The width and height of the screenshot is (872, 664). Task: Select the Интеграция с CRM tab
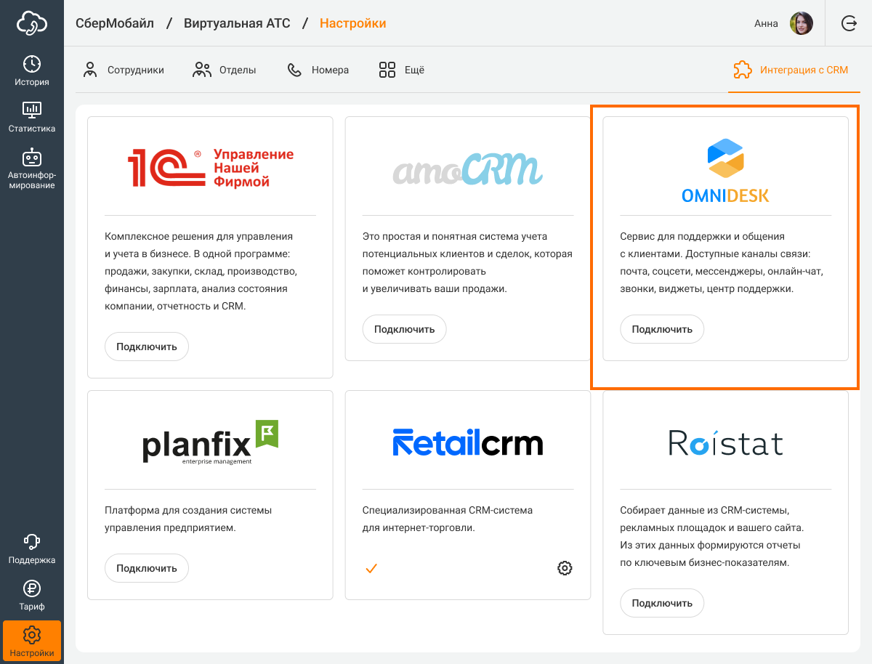(x=791, y=70)
